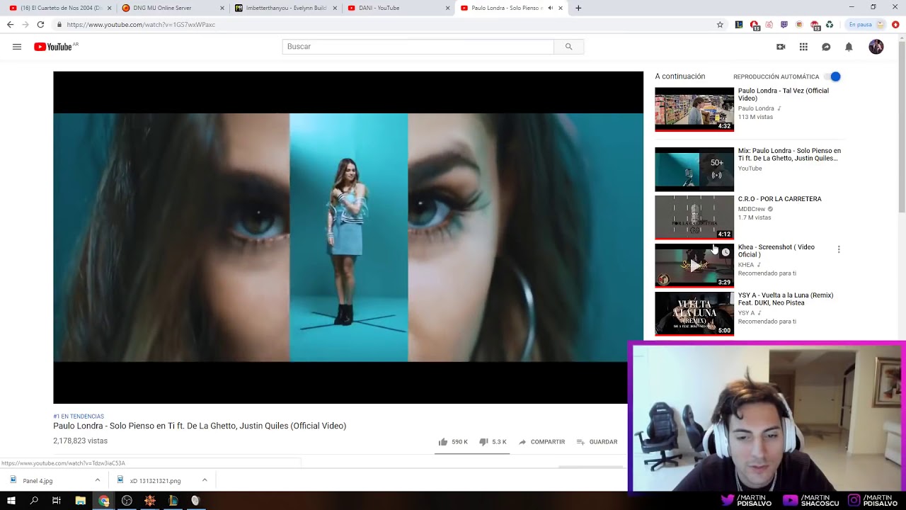This screenshot has height=510, width=906.
Task: Click the search magnifier button
Action: pyautogui.click(x=568, y=47)
